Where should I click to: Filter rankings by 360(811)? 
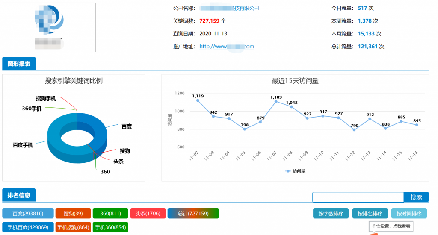point(110,214)
